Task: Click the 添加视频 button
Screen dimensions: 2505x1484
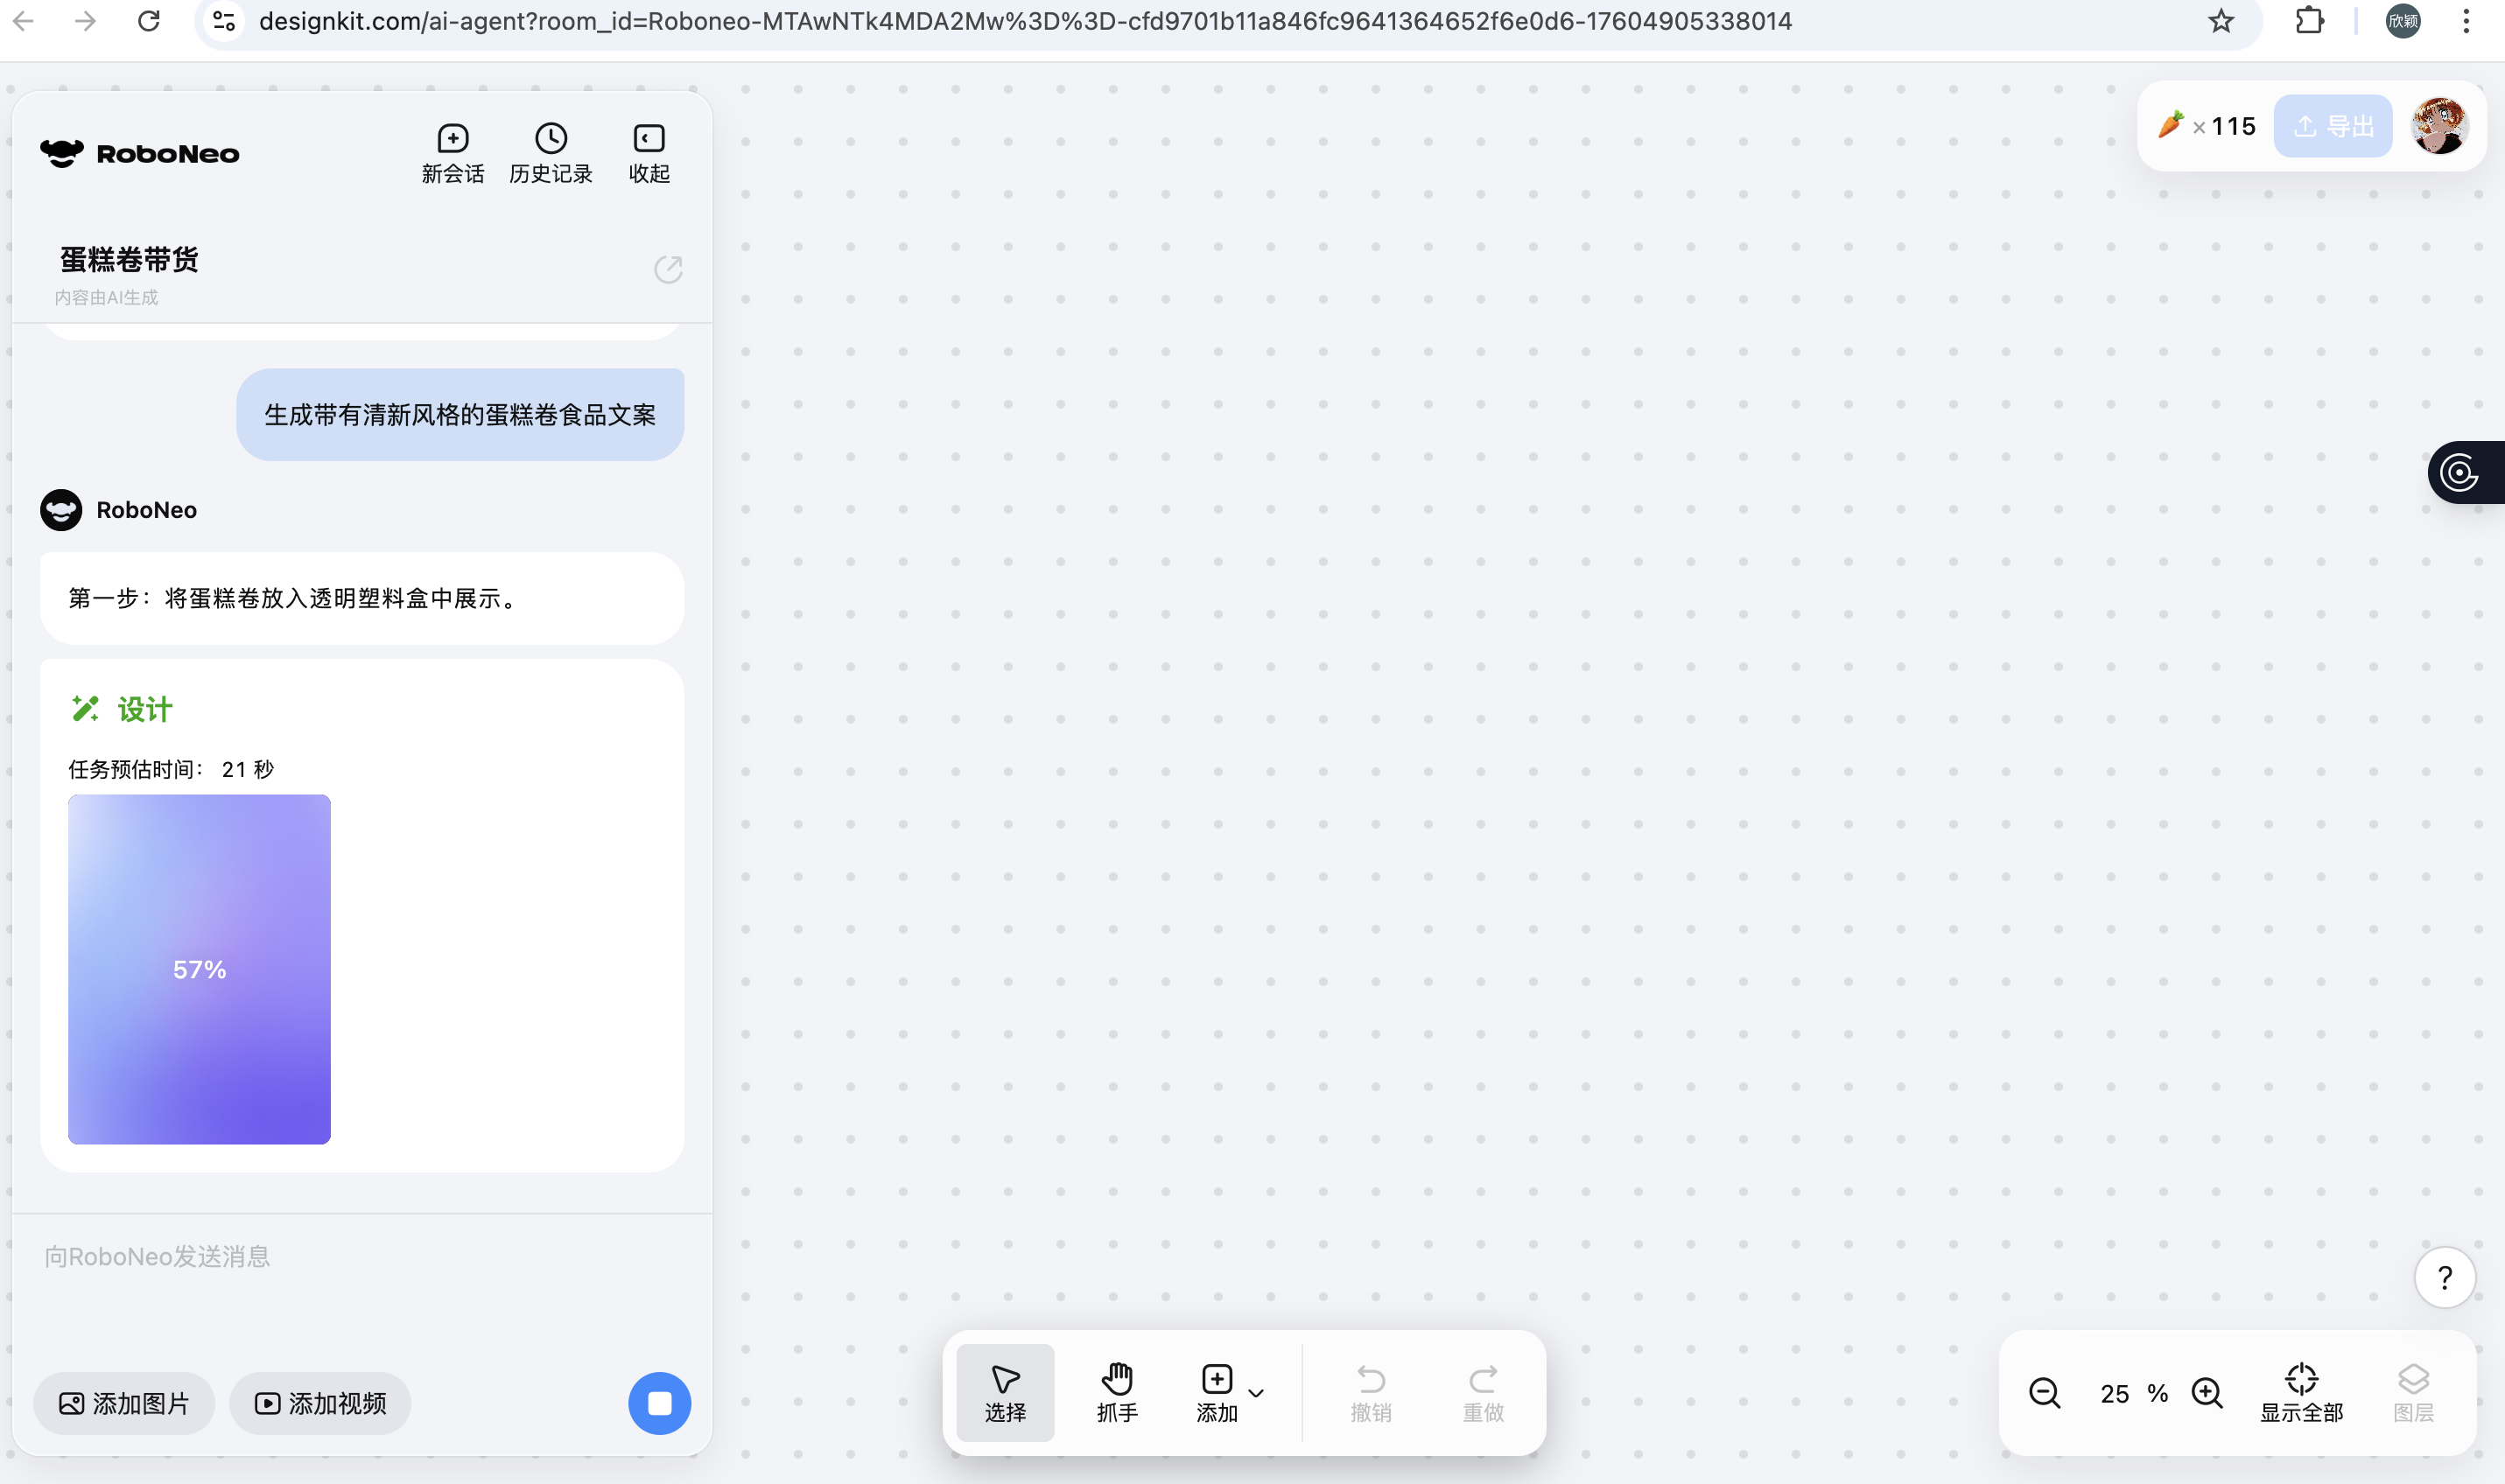Action: (x=320, y=1403)
